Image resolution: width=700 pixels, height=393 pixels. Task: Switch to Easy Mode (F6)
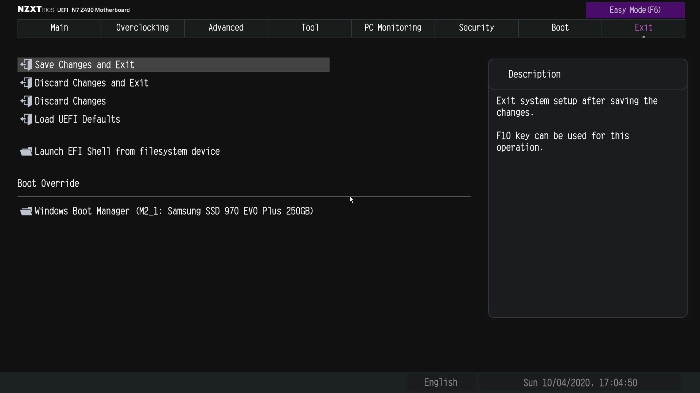click(x=635, y=10)
